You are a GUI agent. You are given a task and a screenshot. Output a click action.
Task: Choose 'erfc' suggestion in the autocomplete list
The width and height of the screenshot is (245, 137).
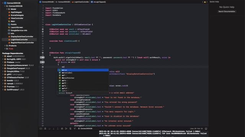(83, 81)
